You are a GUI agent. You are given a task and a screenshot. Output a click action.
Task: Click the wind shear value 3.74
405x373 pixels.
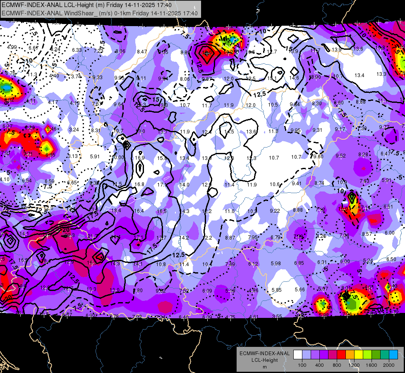pyautogui.click(x=76, y=77)
